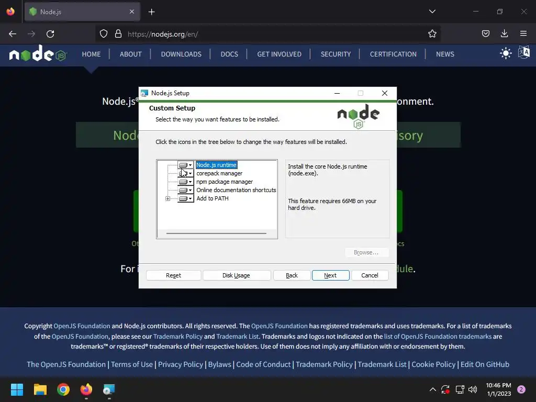
Task: List all tabs dropdown arrow
Action: (x=432, y=12)
